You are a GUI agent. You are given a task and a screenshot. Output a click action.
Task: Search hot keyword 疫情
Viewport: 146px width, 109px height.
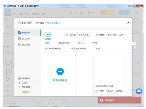coord(109,35)
